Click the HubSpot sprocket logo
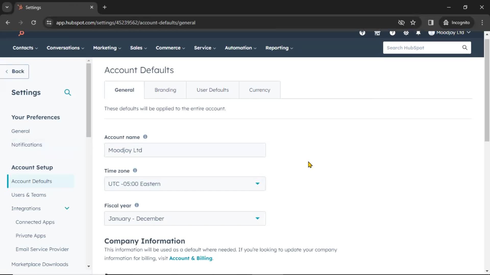Screen dimensions: 490x275 pos(21,33)
